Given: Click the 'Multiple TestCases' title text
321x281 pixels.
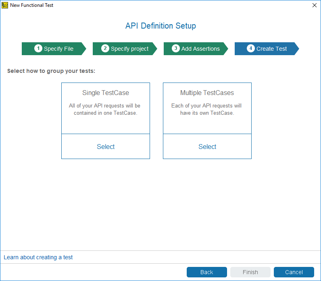Looking at the screenshot, I should tap(207, 93).
